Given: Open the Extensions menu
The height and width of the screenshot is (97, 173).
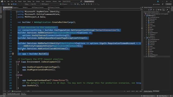Looking at the screenshot, I should pos(48,1).
